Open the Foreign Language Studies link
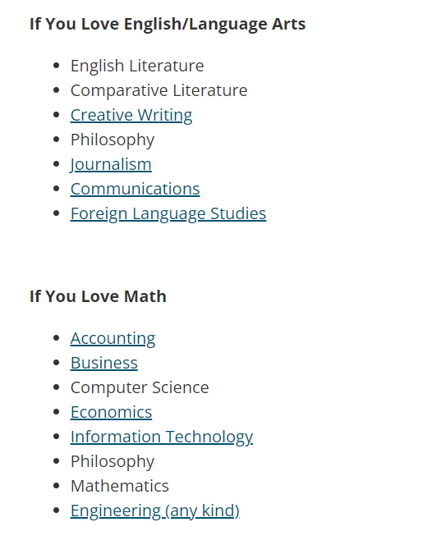This screenshot has height=545, width=441. [x=168, y=213]
